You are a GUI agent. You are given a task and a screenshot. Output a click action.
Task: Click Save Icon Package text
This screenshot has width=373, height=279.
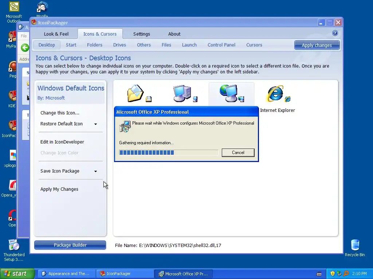click(60, 171)
